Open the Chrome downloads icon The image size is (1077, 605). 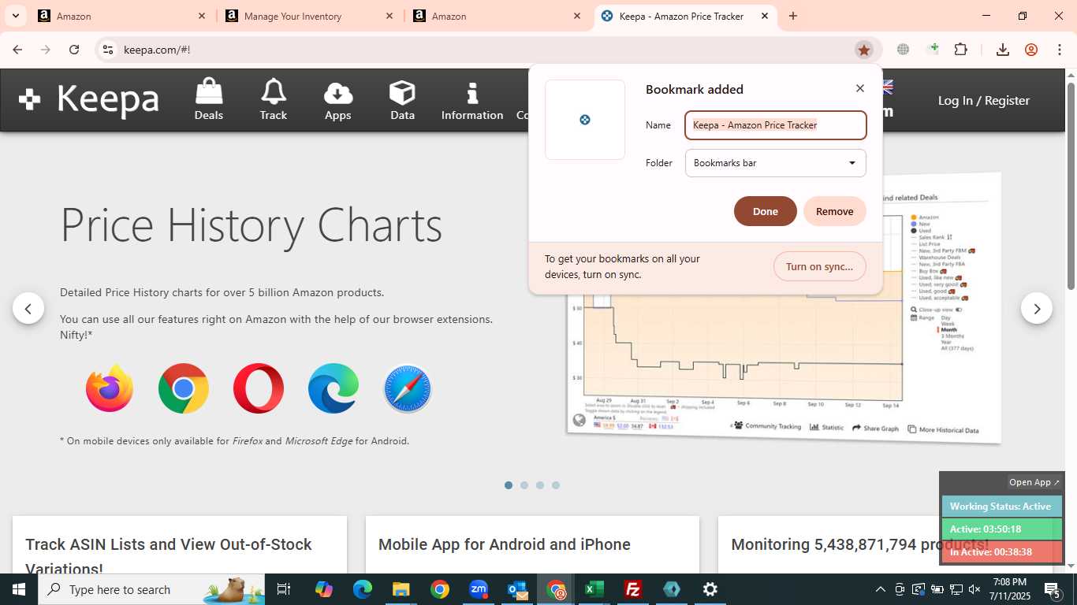point(1003,50)
